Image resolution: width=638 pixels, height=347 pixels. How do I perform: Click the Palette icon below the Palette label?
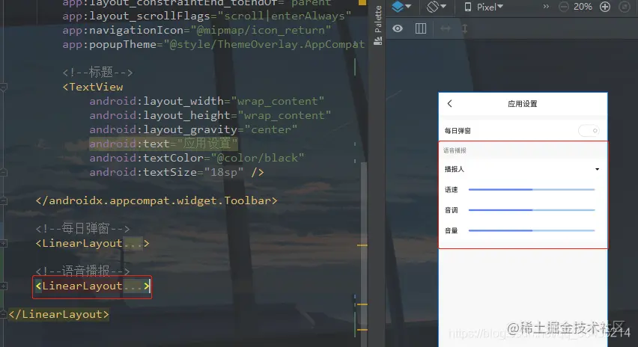point(378,41)
